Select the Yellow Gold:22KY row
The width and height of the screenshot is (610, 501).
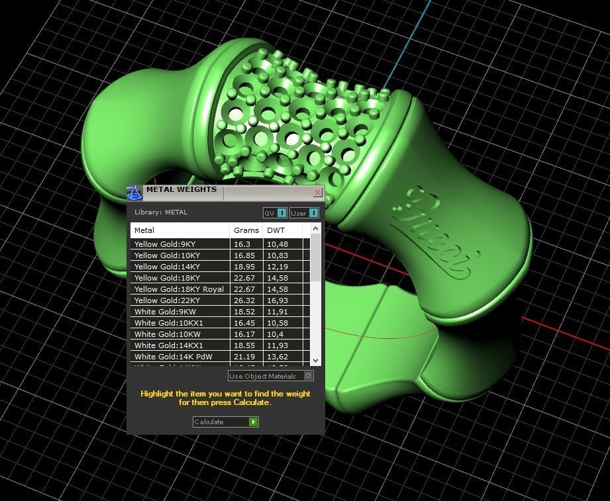pos(220,300)
